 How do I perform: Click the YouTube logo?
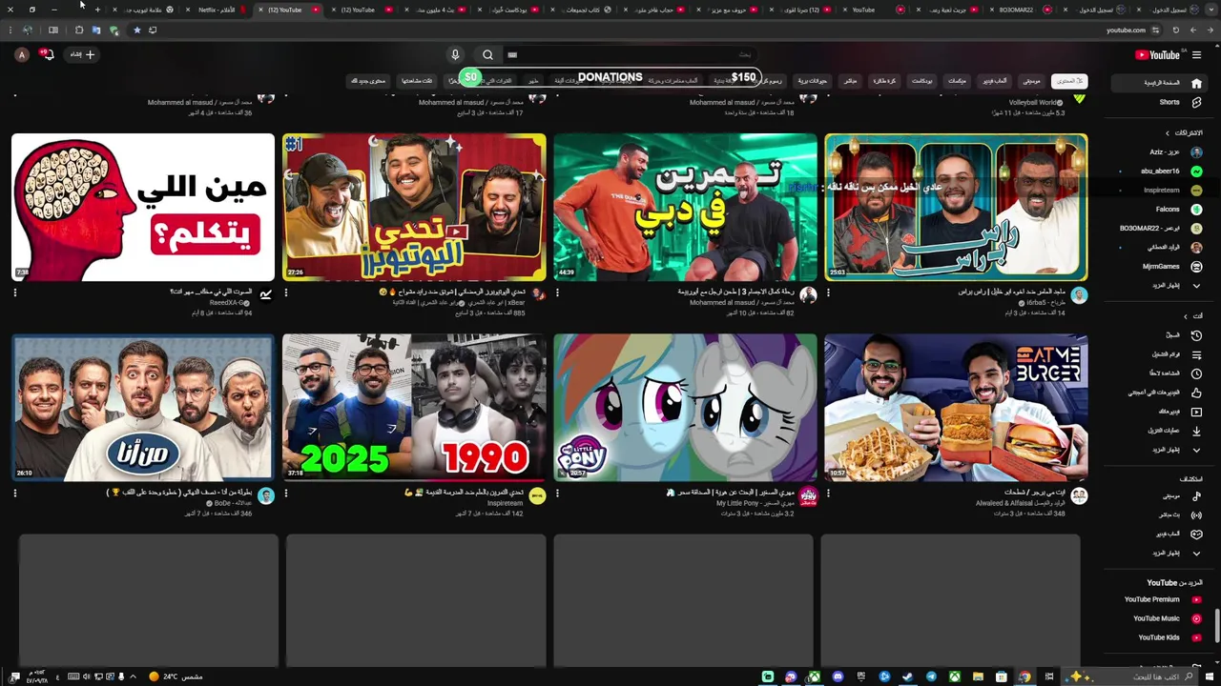click(1158, 55)
